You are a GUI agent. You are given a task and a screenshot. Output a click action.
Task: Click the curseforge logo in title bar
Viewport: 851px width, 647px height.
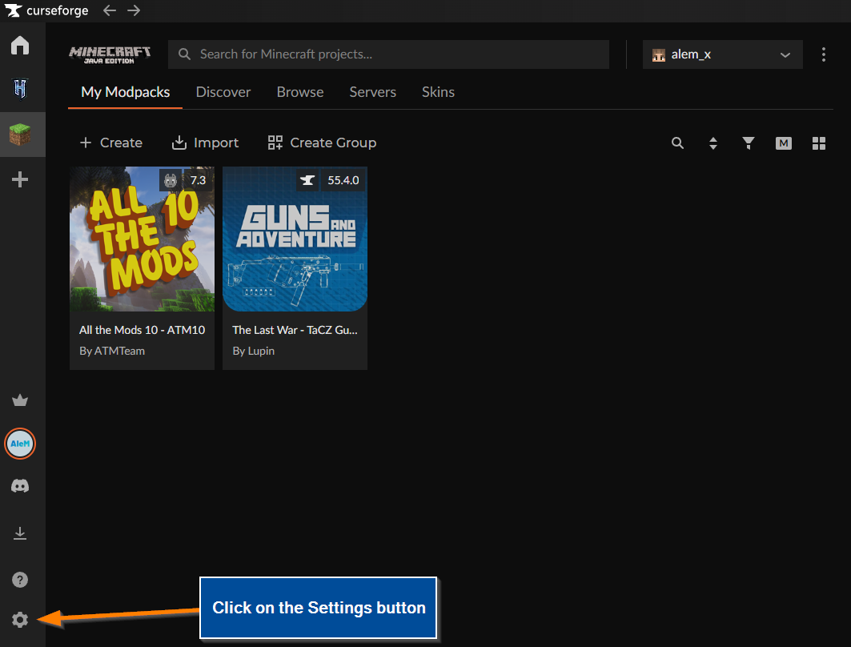pos(46,10)
